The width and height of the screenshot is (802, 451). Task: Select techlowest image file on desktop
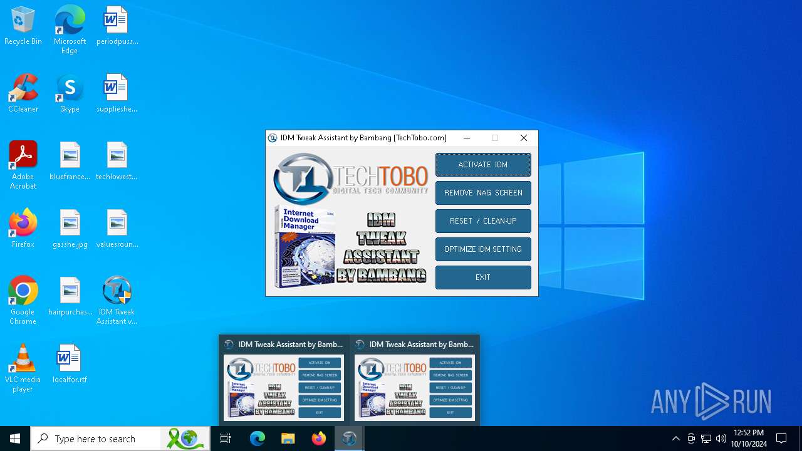117,162
